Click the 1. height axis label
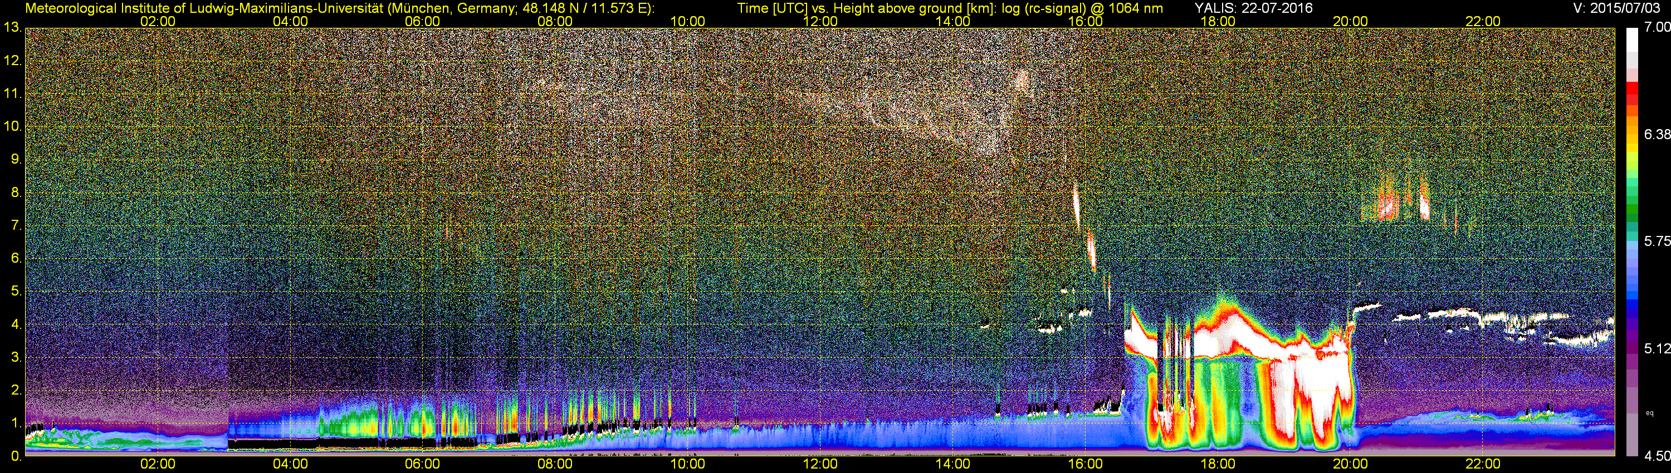Image resolution: width=1671 pixels, height=473 pixels. tap(16, 424)
